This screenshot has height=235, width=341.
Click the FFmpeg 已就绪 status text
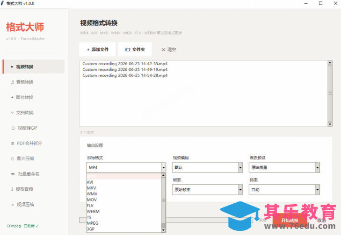[22, 226]
